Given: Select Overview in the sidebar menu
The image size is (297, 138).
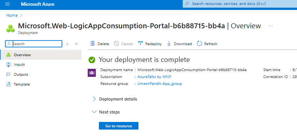Looking at the screenshot, I should (41, 55).
